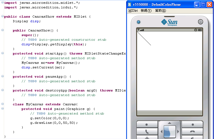The height and width of the screenshot is (139, 214).
Task: Minimize the DefaultColorPhone emulator window
Action: coord(197,5)
